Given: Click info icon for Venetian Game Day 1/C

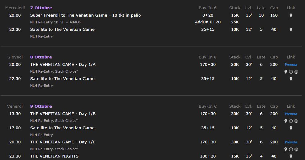Looking at the screenshot, I should coord(291,149).
